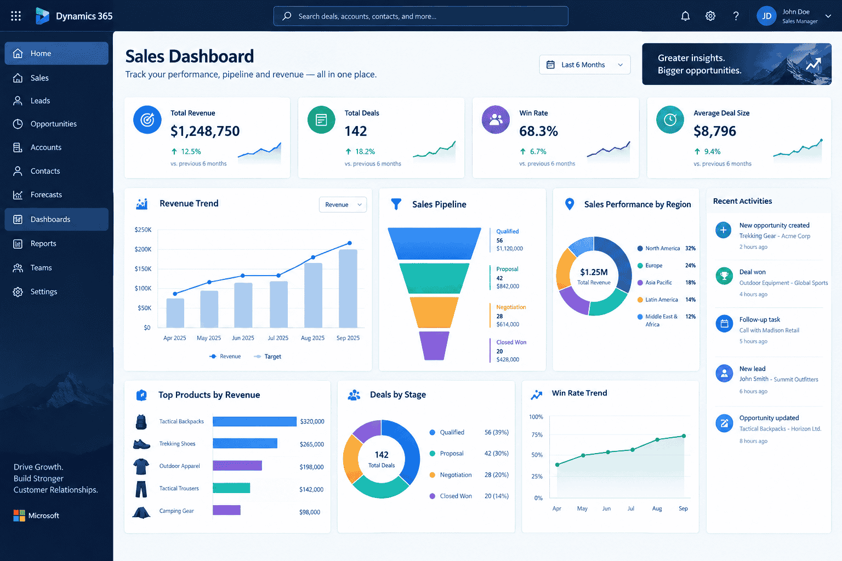Click the Sales Pipeline funnel icon
Viewport: 842px width, 561px height.
click(x=396, y=204)
